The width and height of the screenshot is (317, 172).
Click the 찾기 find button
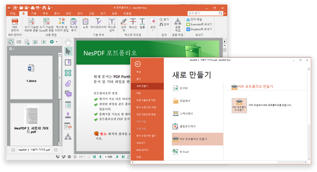(x=164, y=19)
